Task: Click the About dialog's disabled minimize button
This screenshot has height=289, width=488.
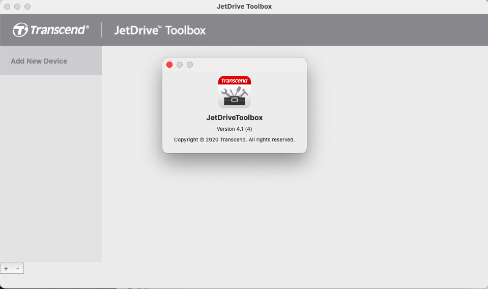Action: pos(180,65)
